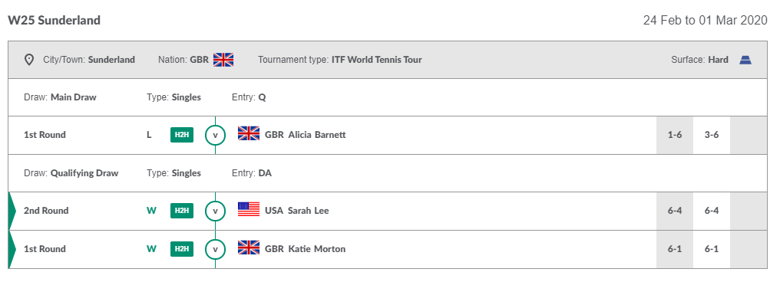780x282 pixels.
Task: Open H2H for Sarah Lee match
Action: pyautogui.click(x=182, y=211)
